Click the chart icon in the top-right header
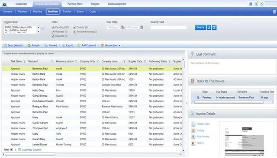Viewport: 277px width, 158px height. (x=251, y=4)
